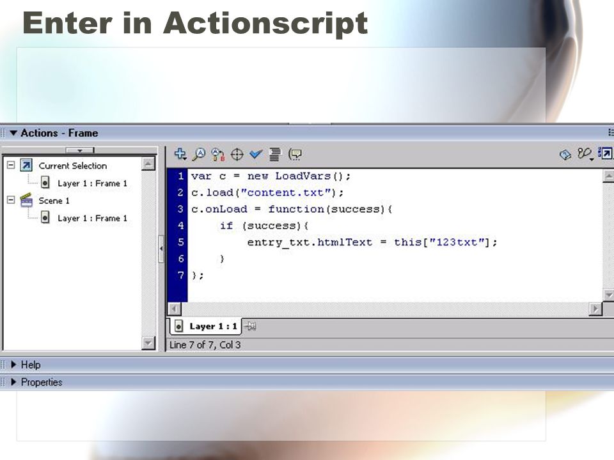Click line number 5 in gutter
The image size is (614, 460).
pos(180,242)
